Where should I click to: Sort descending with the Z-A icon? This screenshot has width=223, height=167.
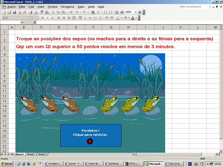(x=111, y=12)
